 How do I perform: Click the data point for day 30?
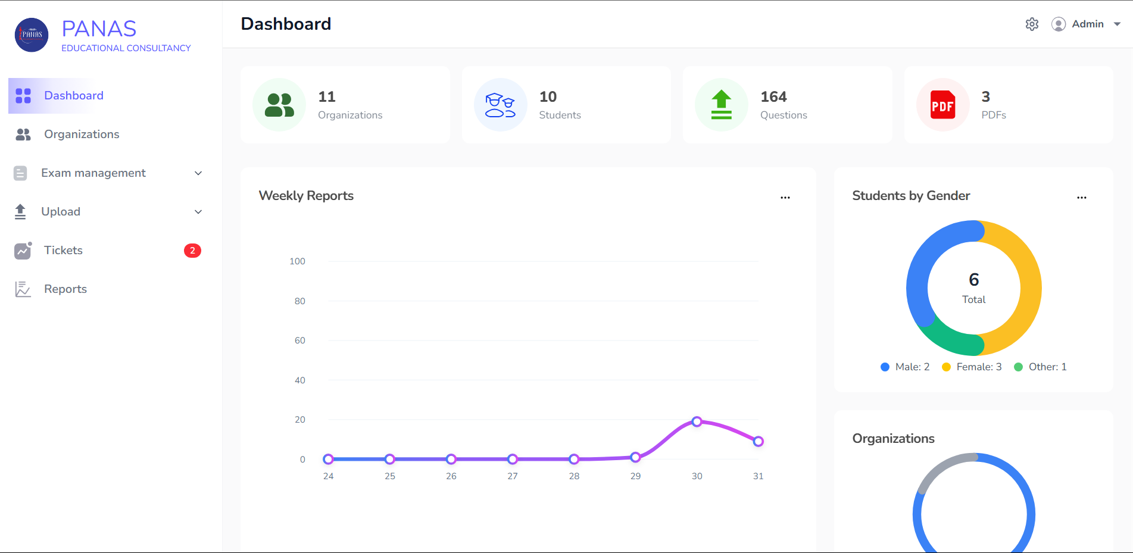pos(697,421)
